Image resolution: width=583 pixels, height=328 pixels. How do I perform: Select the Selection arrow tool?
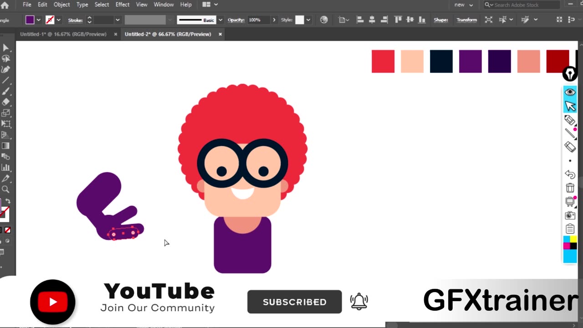pos(5,48)
